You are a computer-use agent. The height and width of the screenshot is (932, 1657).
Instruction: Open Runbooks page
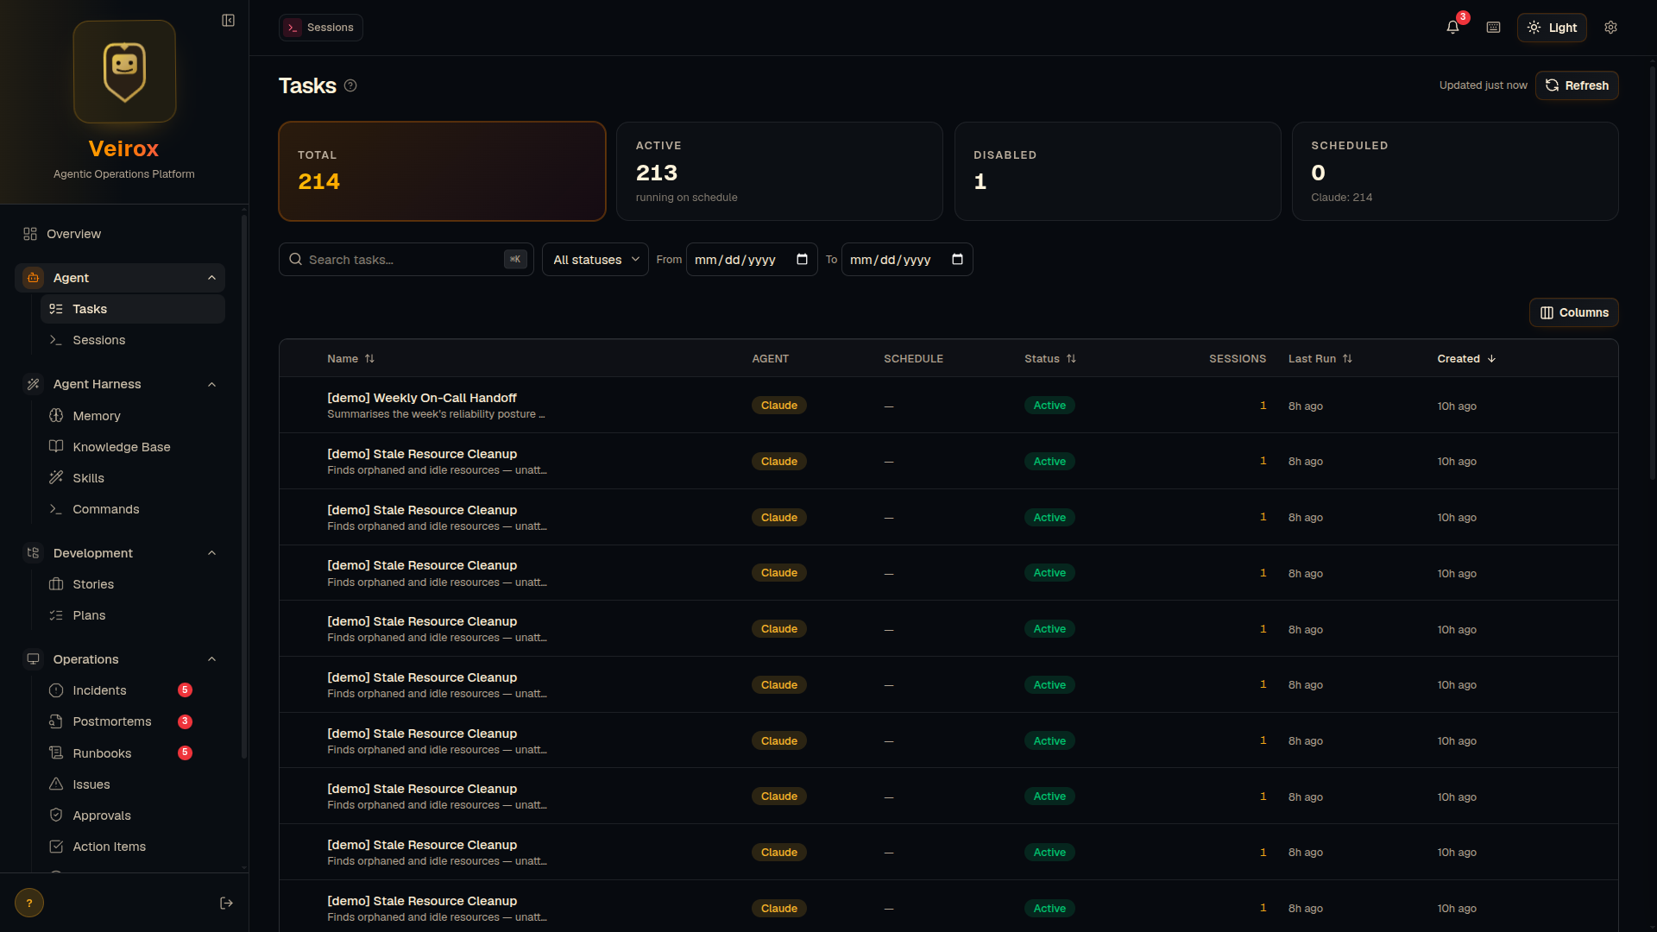point(133,753)
